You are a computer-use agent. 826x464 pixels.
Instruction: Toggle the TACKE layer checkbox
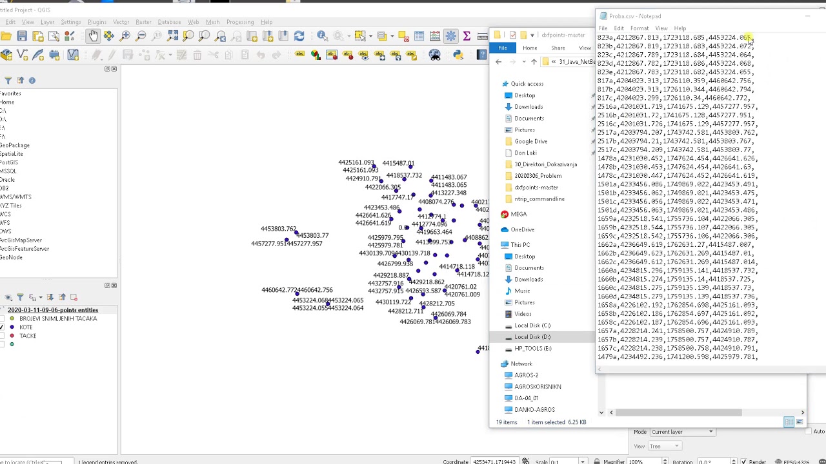pyautogui.click(x=1, y=336)
